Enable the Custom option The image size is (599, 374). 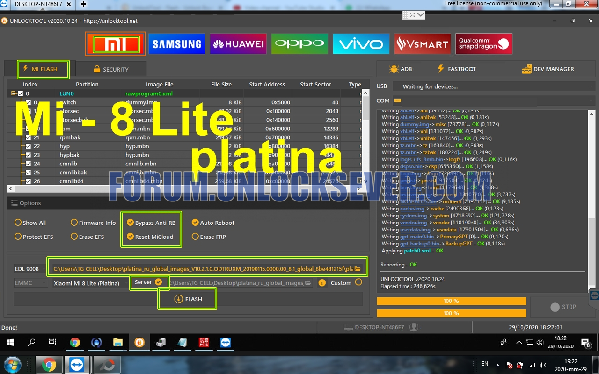tap(358, 282)
